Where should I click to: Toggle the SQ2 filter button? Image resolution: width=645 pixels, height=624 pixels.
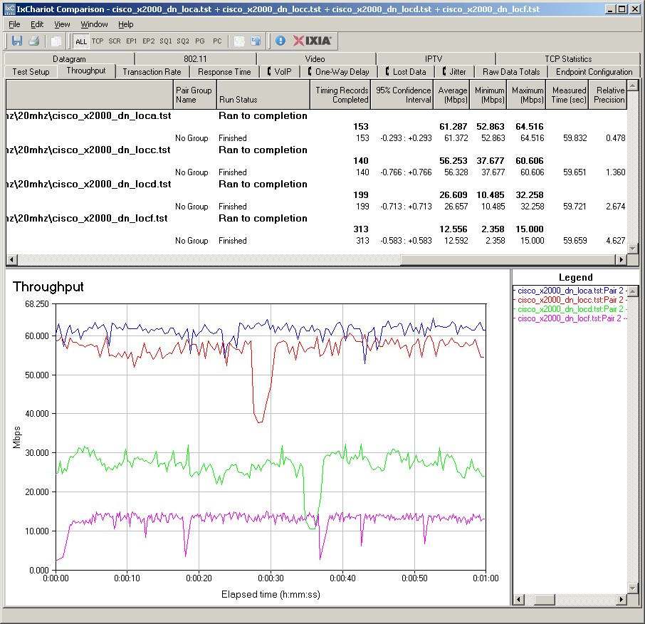183,41
